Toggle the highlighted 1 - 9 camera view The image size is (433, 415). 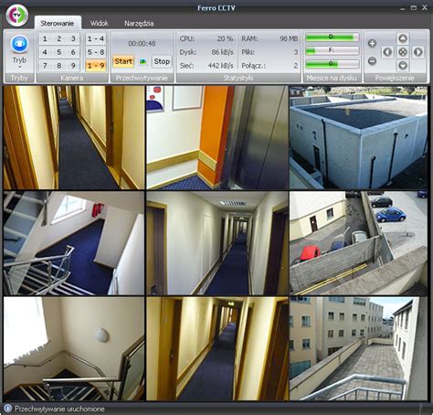96,66
